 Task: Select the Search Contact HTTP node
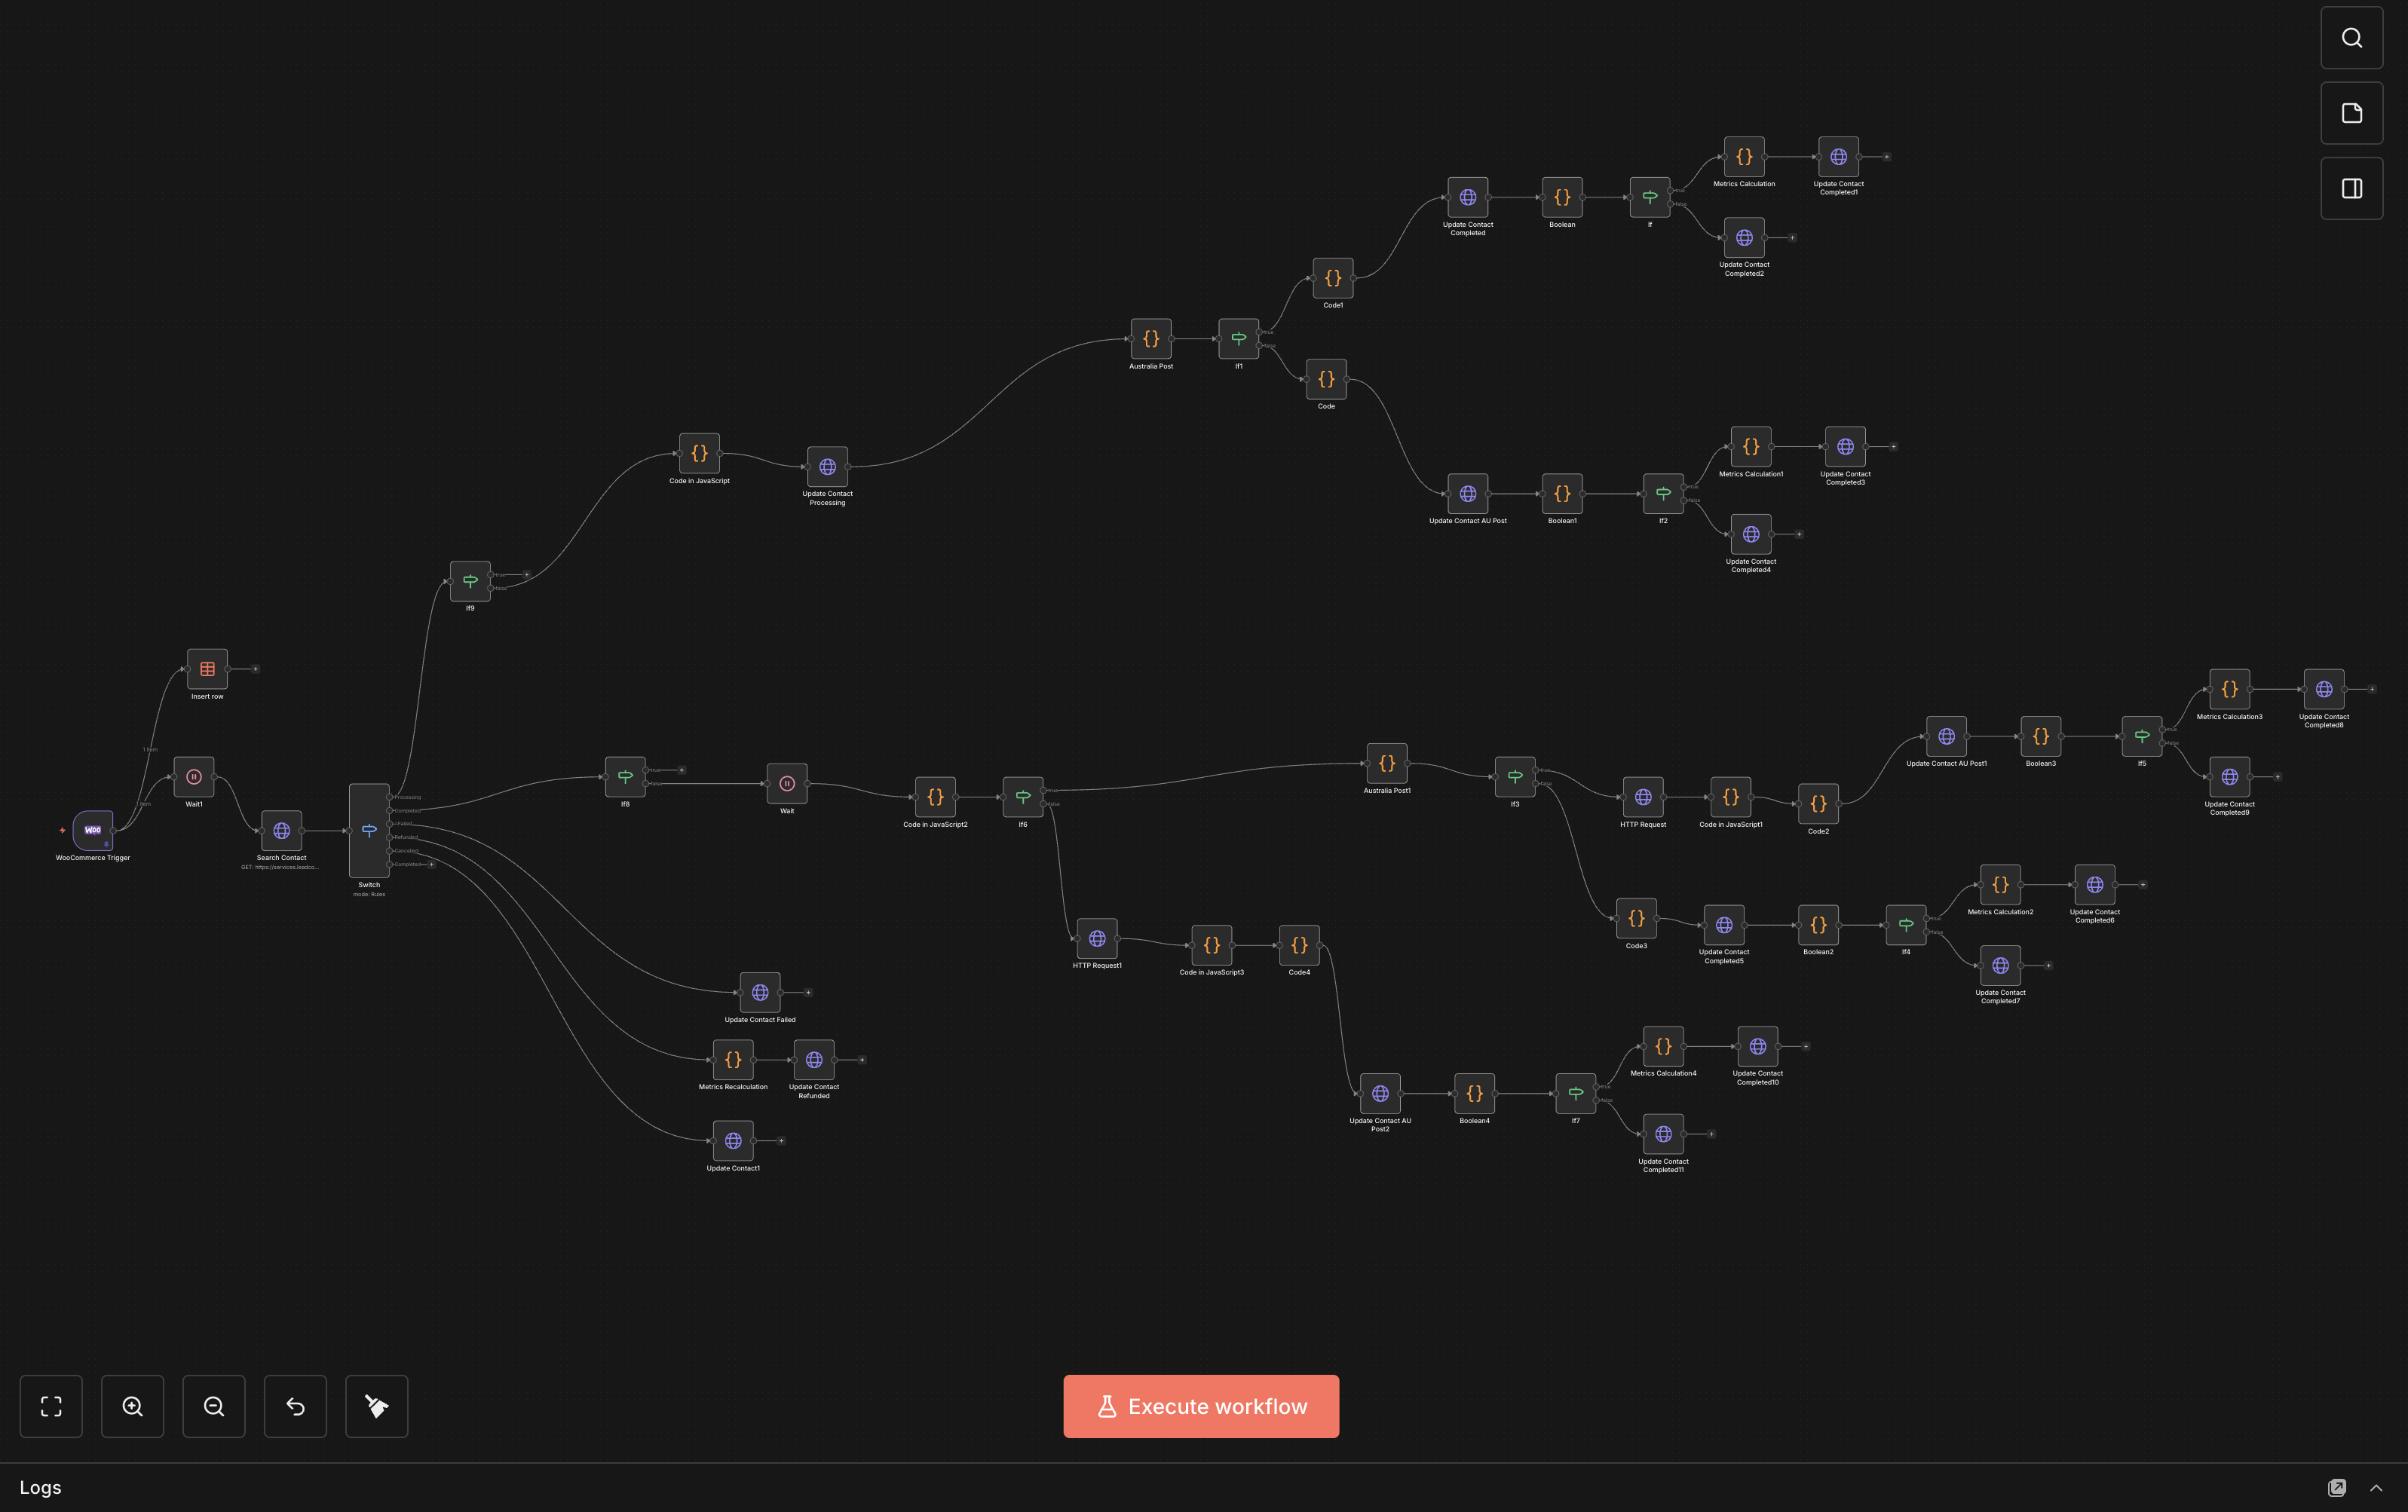(281, 831)
